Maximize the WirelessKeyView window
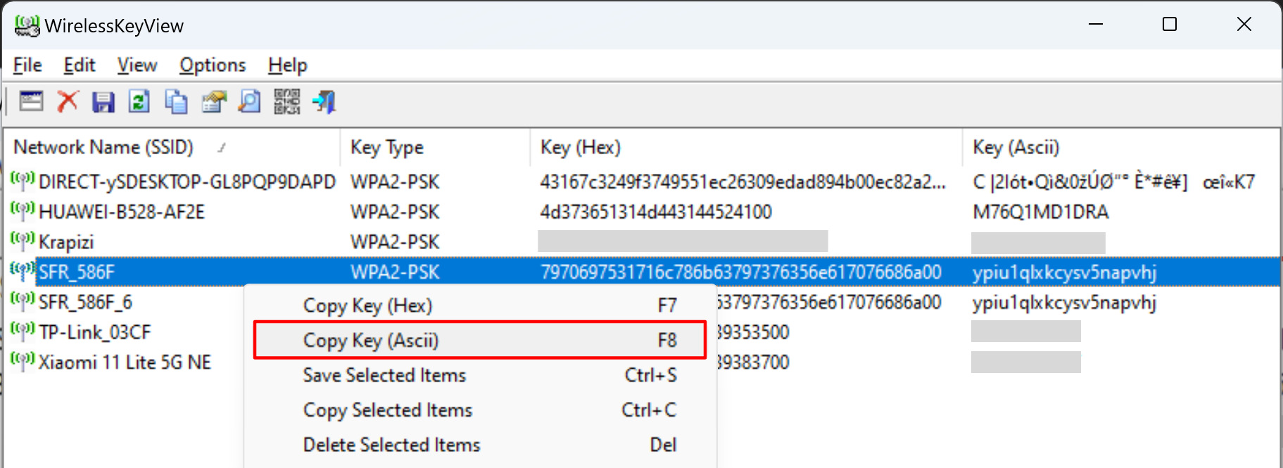The image size is (1283, 468). [1170, 25]
